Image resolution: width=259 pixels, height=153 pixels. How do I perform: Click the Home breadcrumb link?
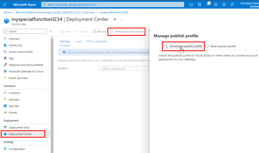click(x=7, y=12)
